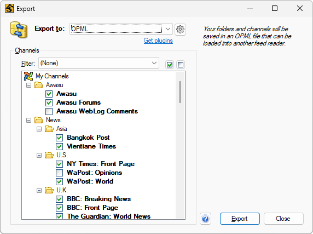313x234 pixels.
Task: Open plugin settings via the gear icon
Action: [x=180, y=30]
